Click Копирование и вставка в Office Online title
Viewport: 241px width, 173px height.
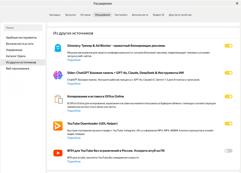95,96
